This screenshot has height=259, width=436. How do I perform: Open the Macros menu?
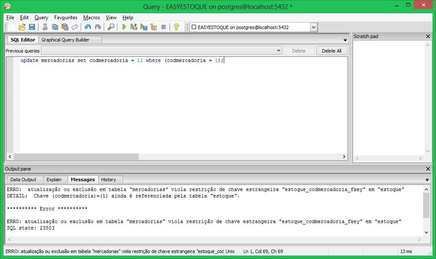click(x=91, y=18)
